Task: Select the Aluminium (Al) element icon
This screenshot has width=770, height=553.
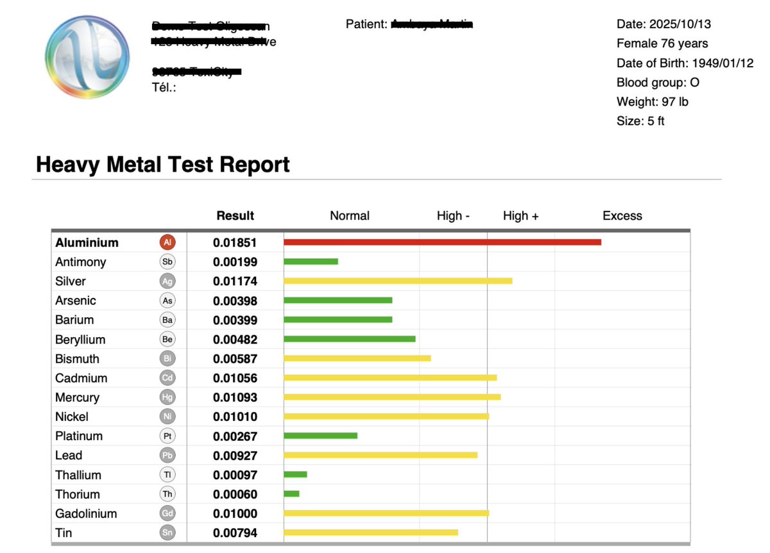Action: tap(168, 242)
